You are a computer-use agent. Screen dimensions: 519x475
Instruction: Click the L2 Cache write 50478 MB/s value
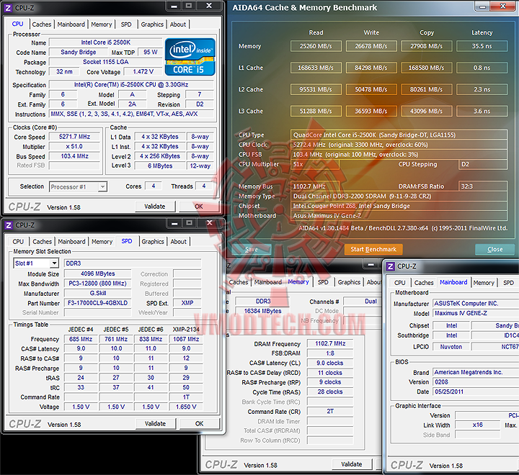(371, 89)
